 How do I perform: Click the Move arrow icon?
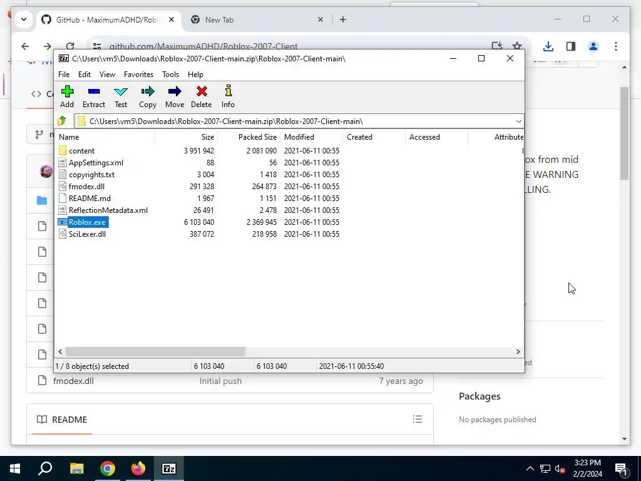tap(175, 91)
